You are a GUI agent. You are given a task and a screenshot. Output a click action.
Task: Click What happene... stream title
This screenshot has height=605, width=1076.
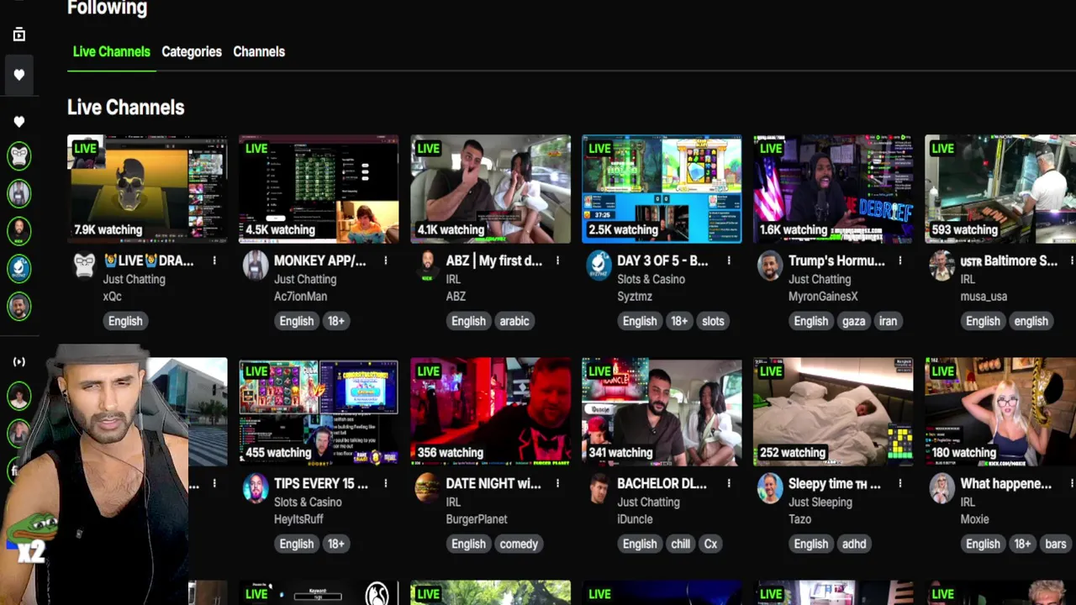1006,483
